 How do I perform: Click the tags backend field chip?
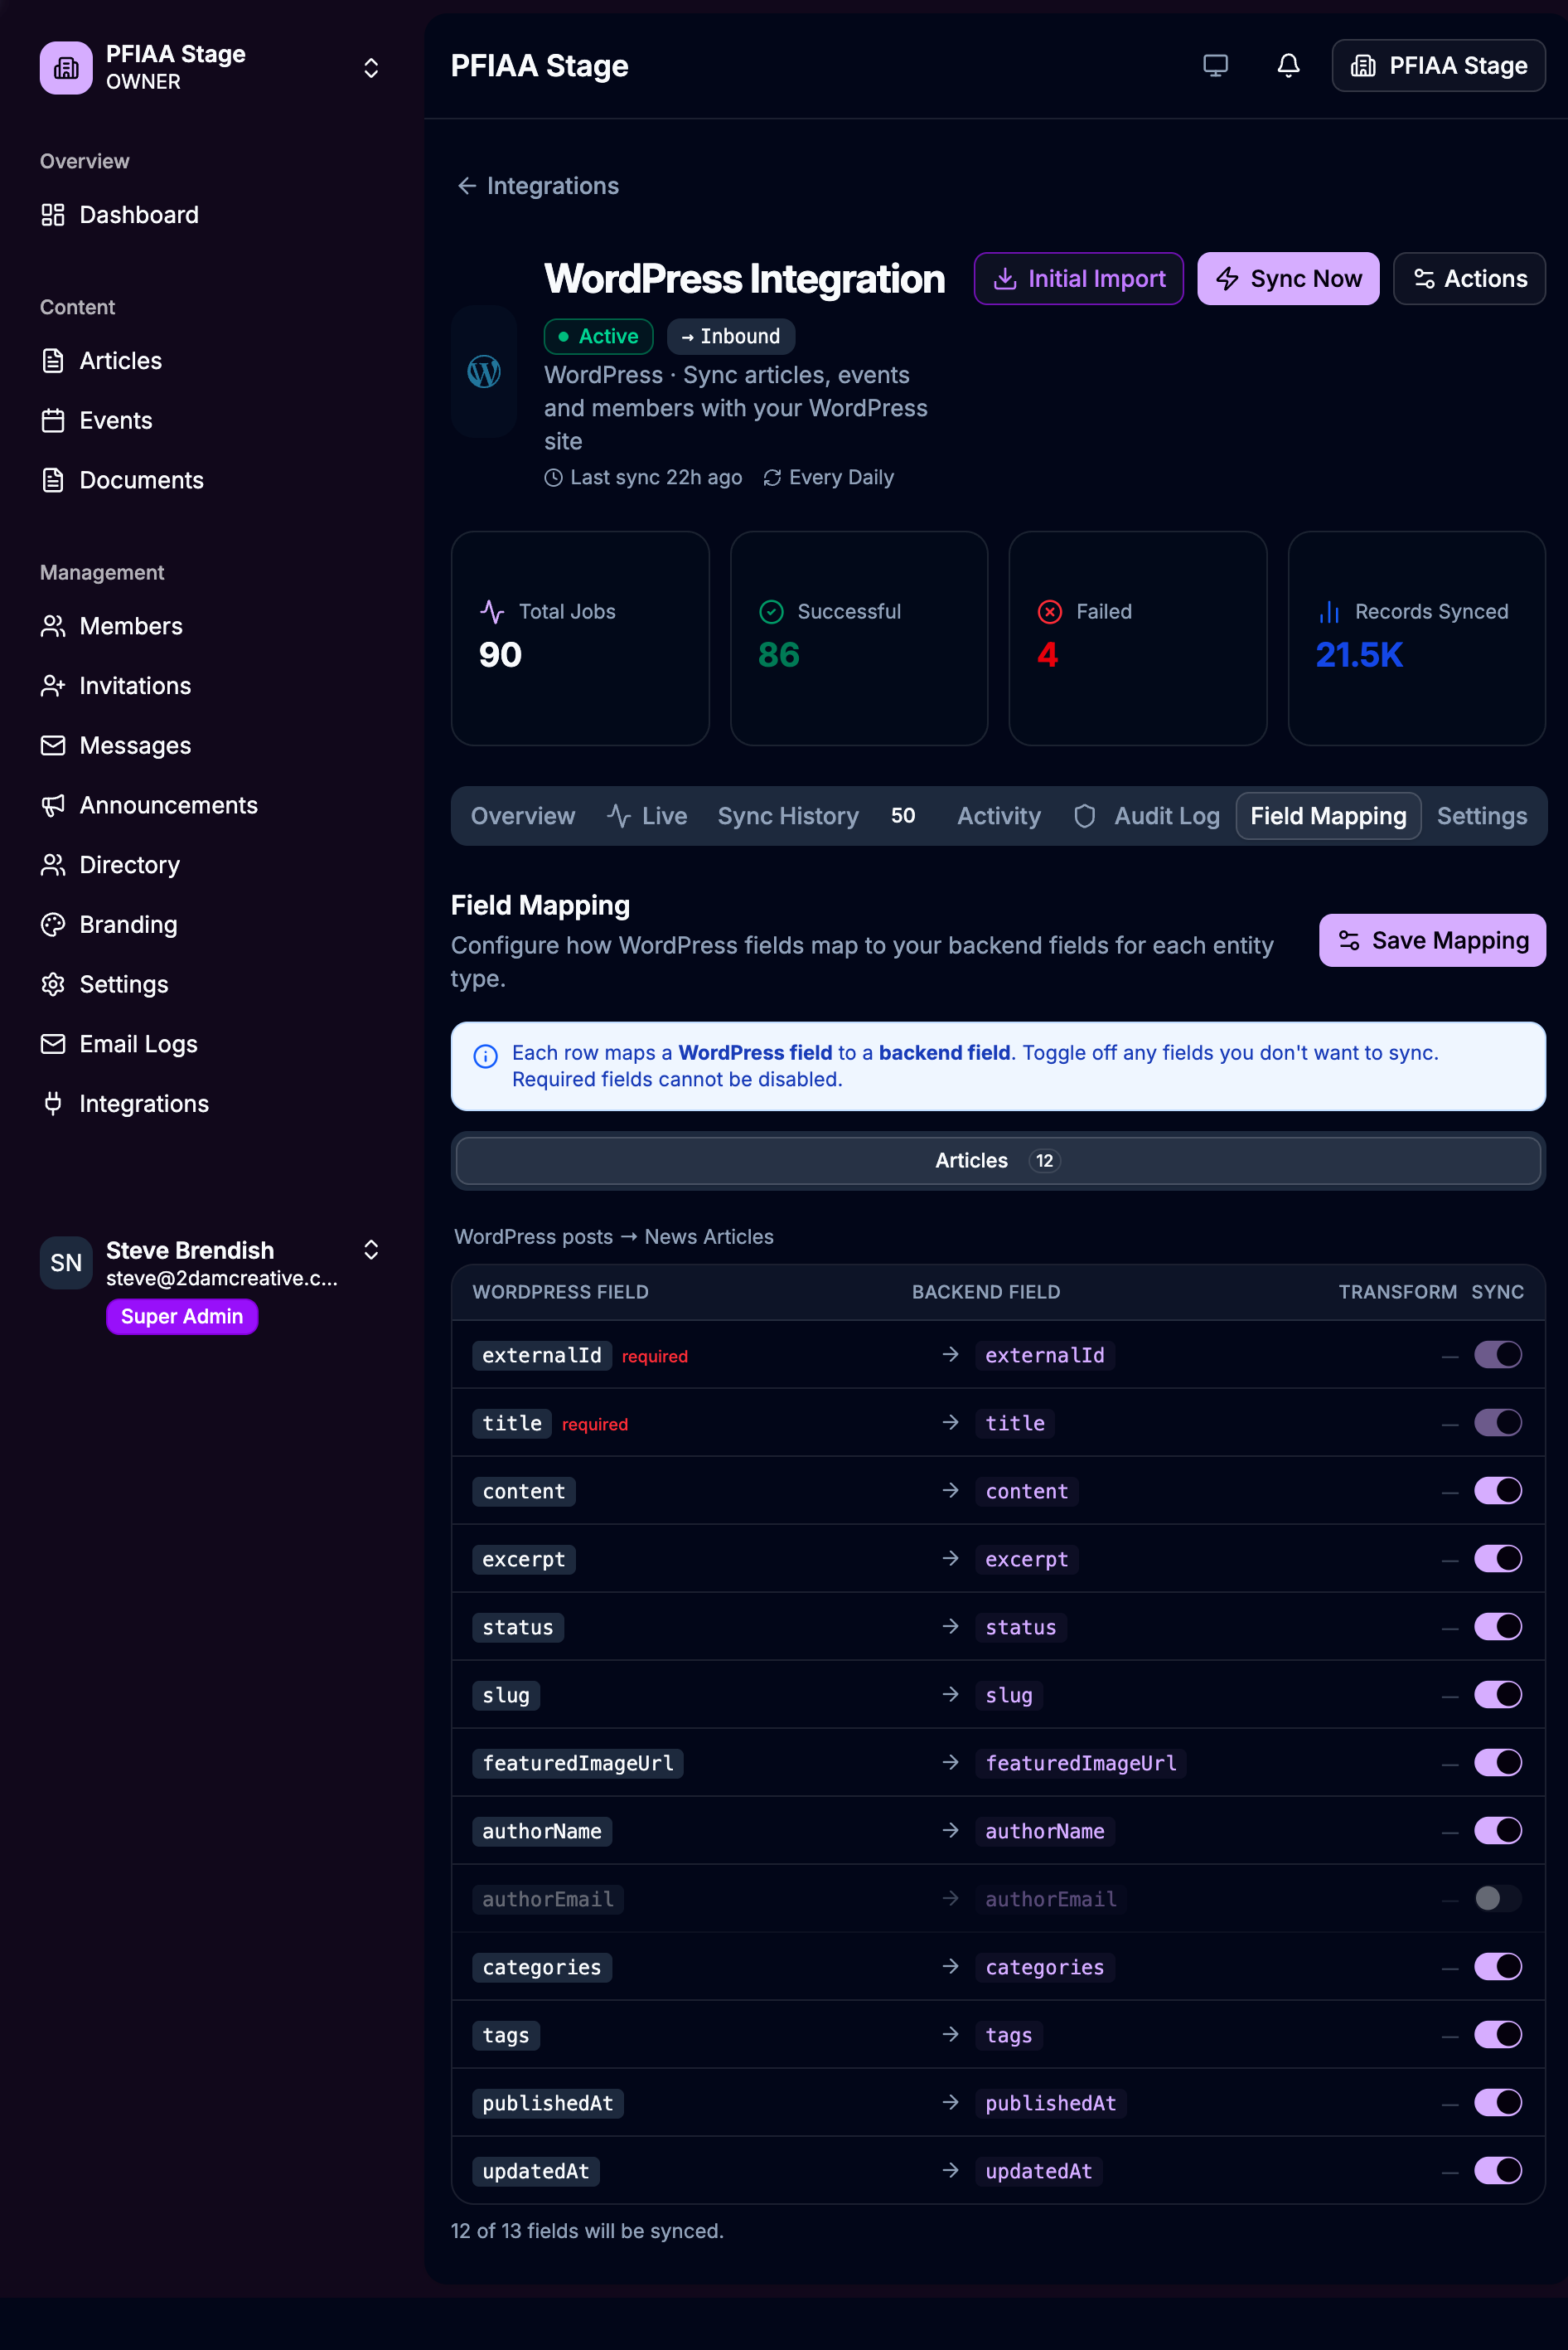pyautogui.click(x=1008, y=2035)
